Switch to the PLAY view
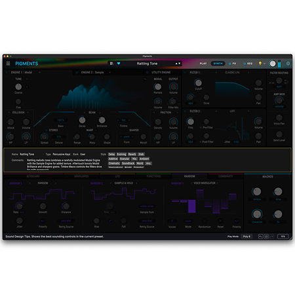The image size is (295, 295). (x=203, y=64)
